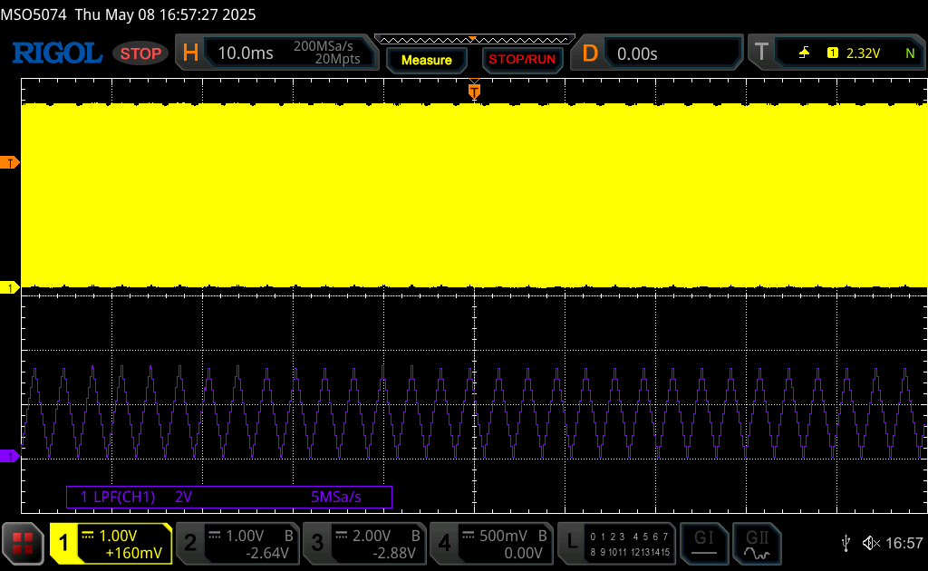Open trigger settings showing 2.32V
This screenshot has width=928, height=571.
point(836,53)
